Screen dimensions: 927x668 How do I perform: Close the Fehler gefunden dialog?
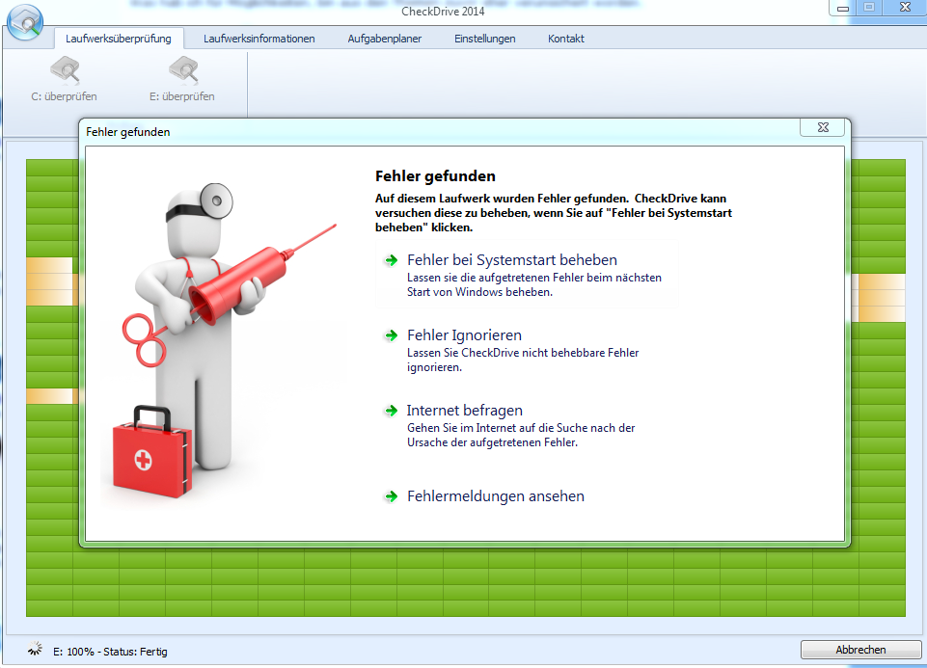pyautogui.click(x=823, y=127)
